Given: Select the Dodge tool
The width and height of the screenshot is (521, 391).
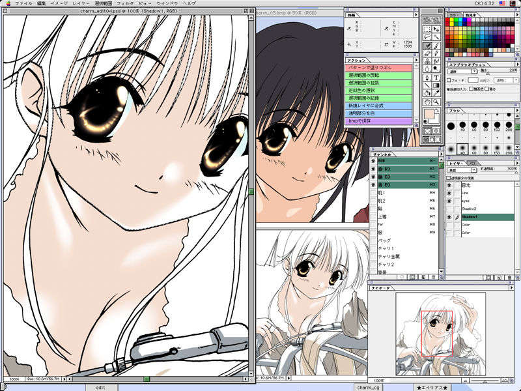Looking at the screenshot, I should pos(436,69).
